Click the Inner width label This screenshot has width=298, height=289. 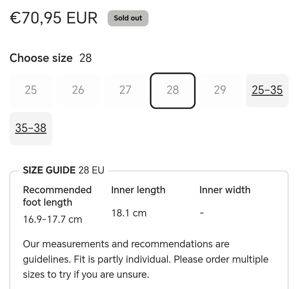pos(225,190)
